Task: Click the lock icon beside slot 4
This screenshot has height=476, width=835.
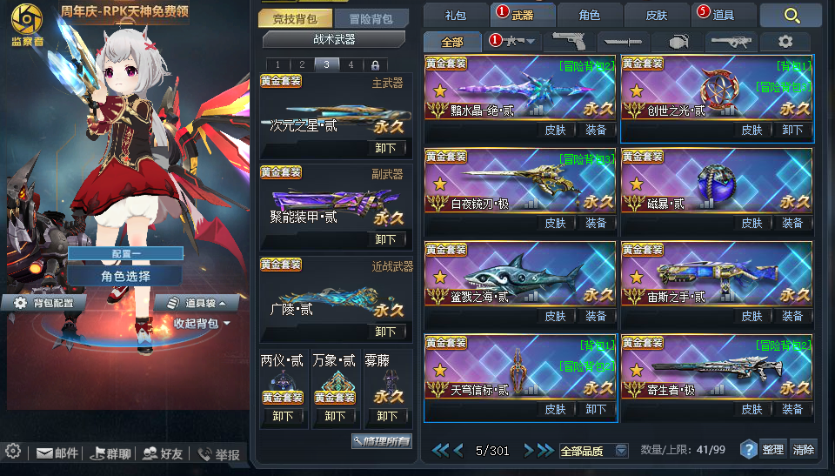Action: [x=375, y=65]
